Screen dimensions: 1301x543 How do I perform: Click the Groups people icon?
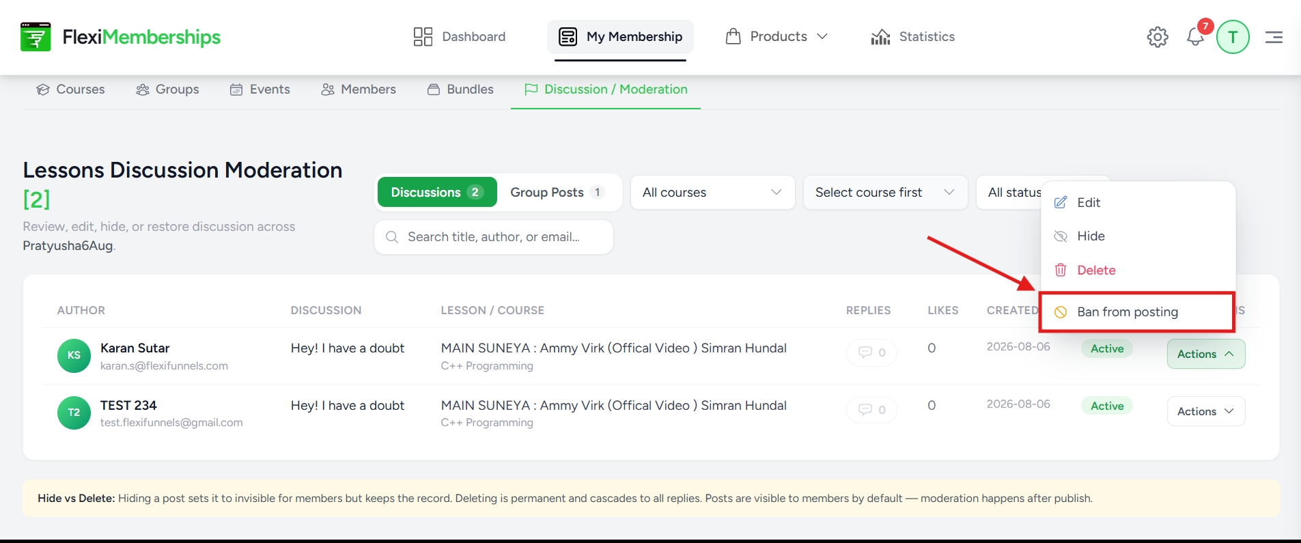[143, 89]
